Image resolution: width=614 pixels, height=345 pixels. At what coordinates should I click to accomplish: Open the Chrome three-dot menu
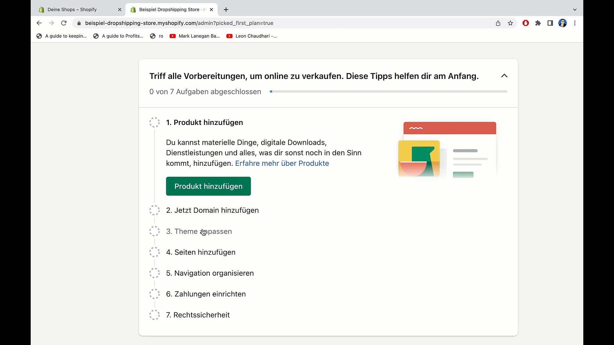[x=575, y=23]
